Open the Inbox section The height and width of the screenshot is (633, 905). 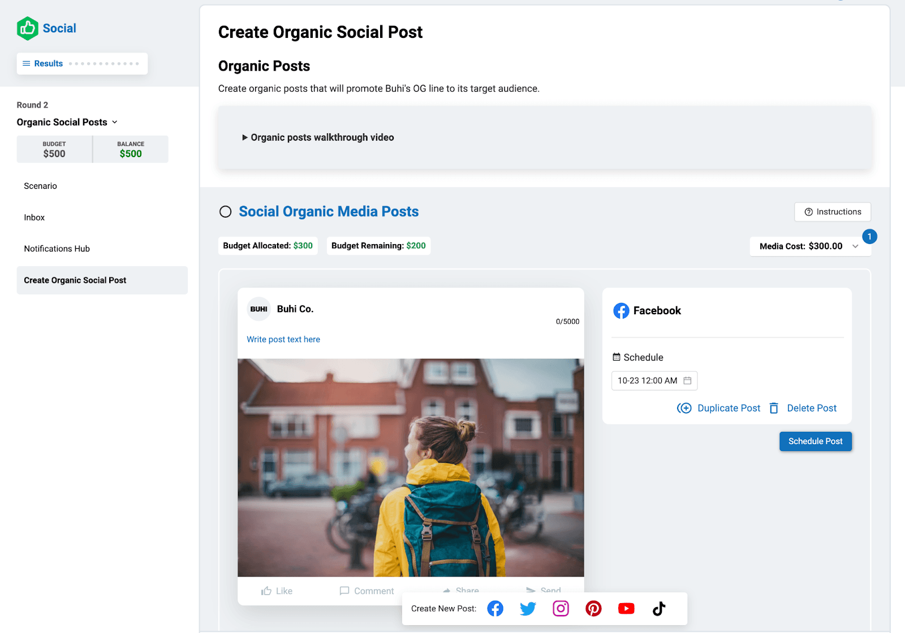pyautogui.click(x=35, y=217)
